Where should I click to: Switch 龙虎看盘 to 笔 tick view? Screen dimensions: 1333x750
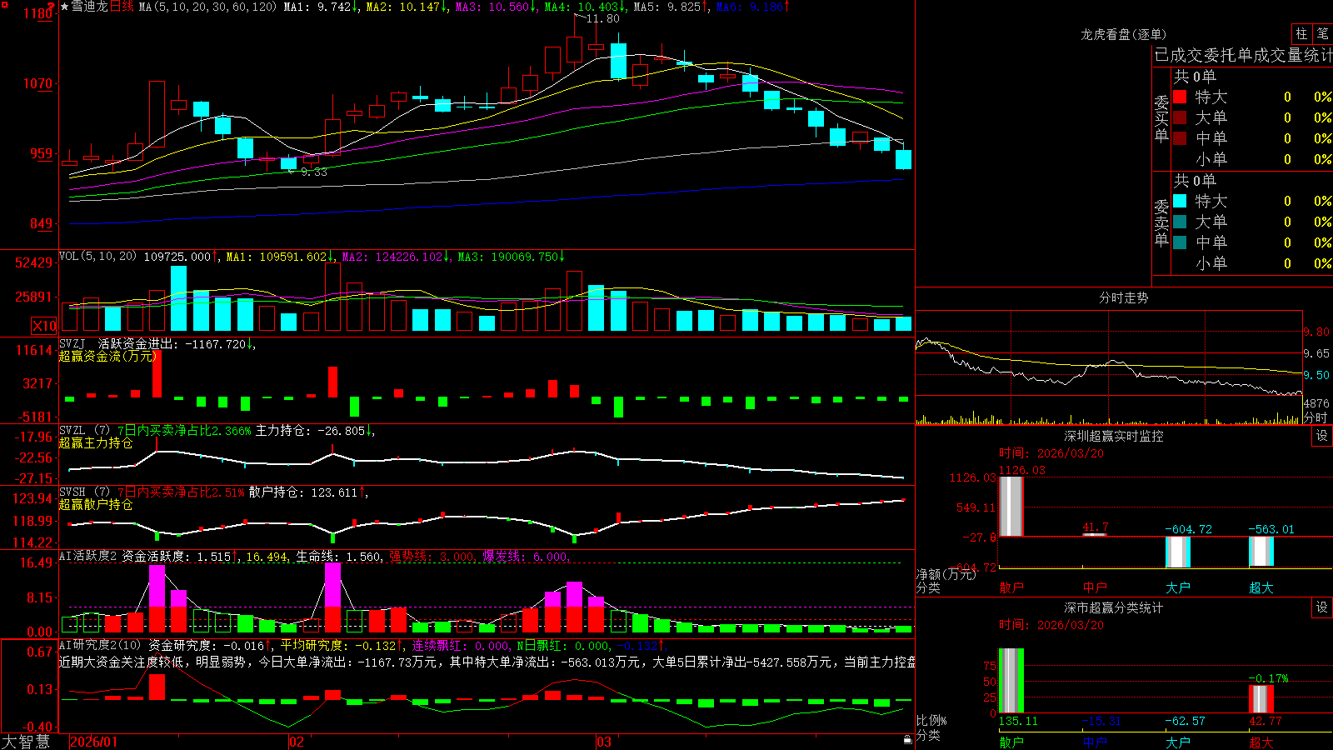(x=1322, y=34)
